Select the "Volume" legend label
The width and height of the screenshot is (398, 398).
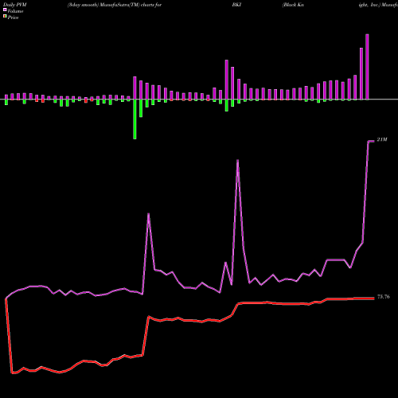coord(15,11)
